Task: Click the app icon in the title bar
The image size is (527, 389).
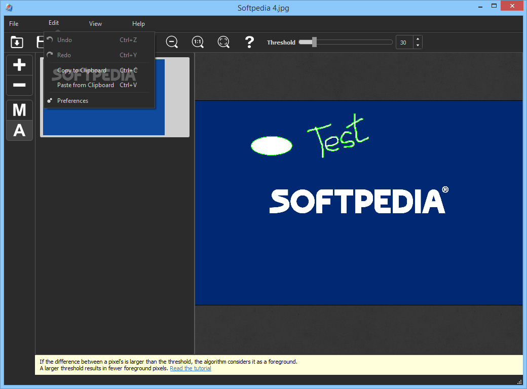Action: [10, 8]
